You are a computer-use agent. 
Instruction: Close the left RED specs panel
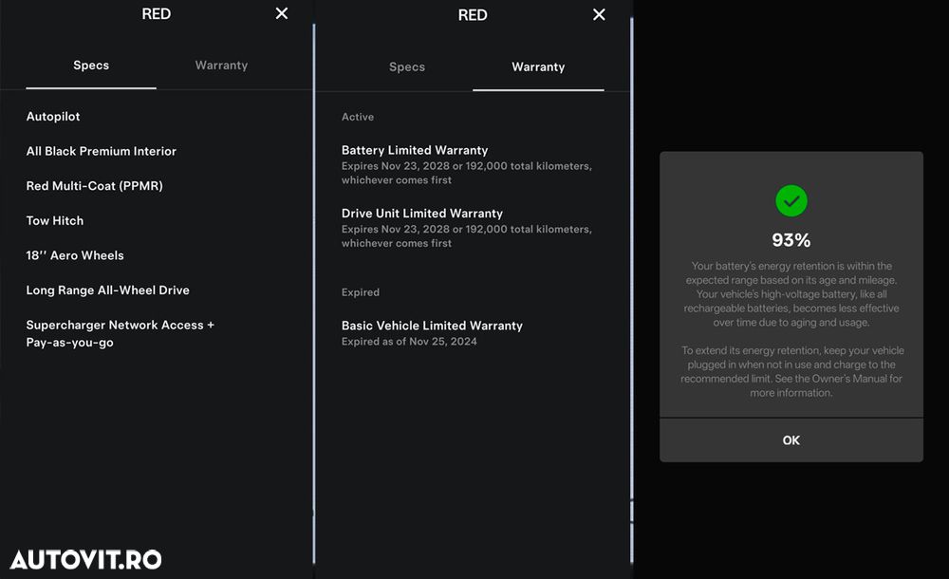click(x=282, y=13)
